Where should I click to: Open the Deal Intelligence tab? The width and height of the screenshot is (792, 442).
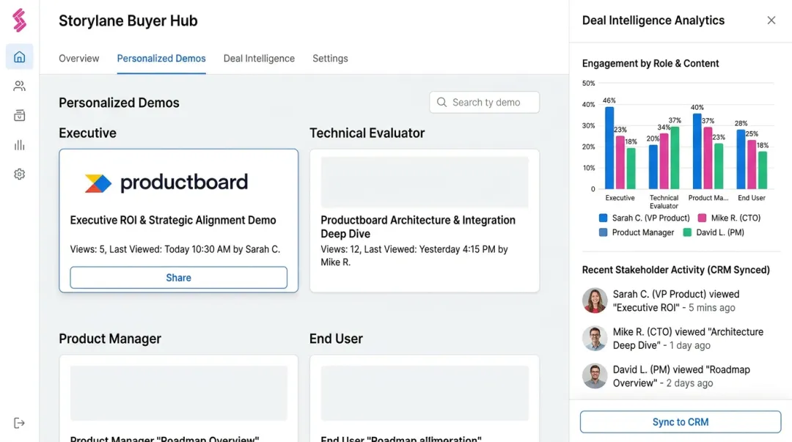coord(259,59)
